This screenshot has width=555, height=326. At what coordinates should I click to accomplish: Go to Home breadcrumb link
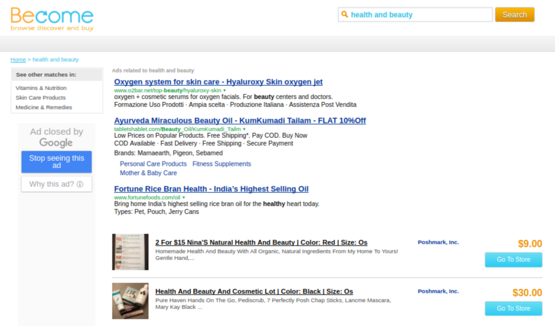[x=18, y=59]
